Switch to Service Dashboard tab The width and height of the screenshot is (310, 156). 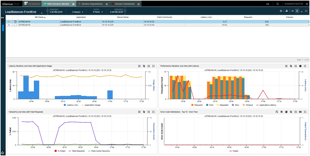[x=125, y=4]
